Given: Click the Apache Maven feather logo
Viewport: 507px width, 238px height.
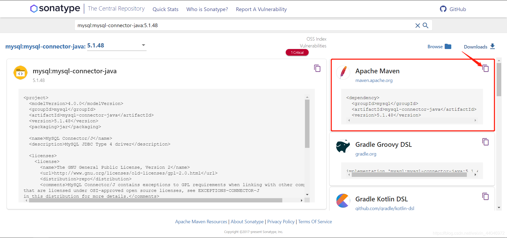Looking at the screenshot, I should [343, 72].
